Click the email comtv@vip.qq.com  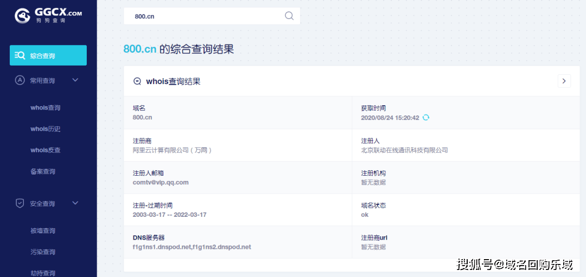(161, 183)
